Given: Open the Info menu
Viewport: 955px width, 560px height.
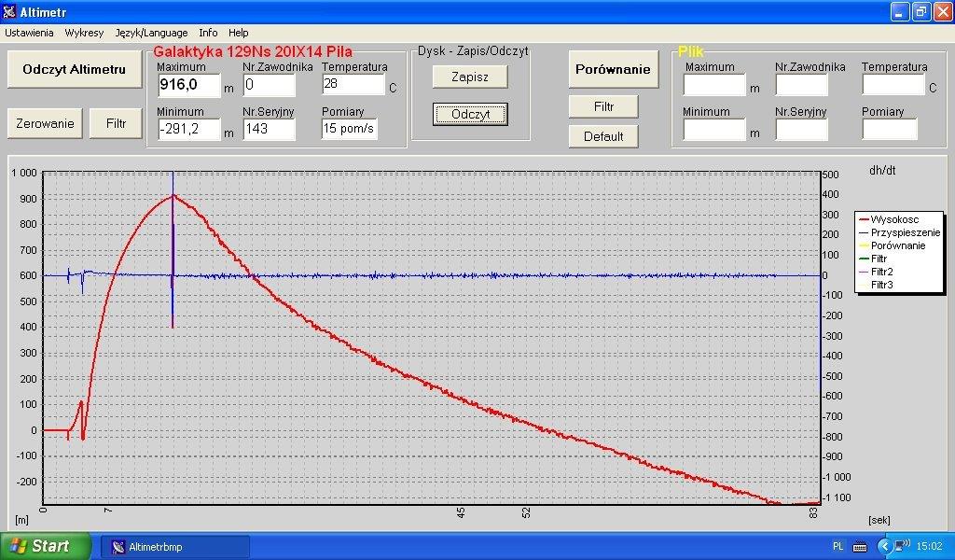Looking at the screenshot, I should click(208, 33).
